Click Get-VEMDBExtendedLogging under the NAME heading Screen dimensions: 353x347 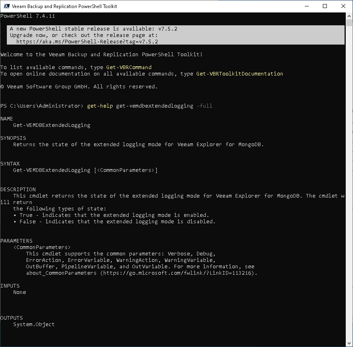click(x=51, y=125)
